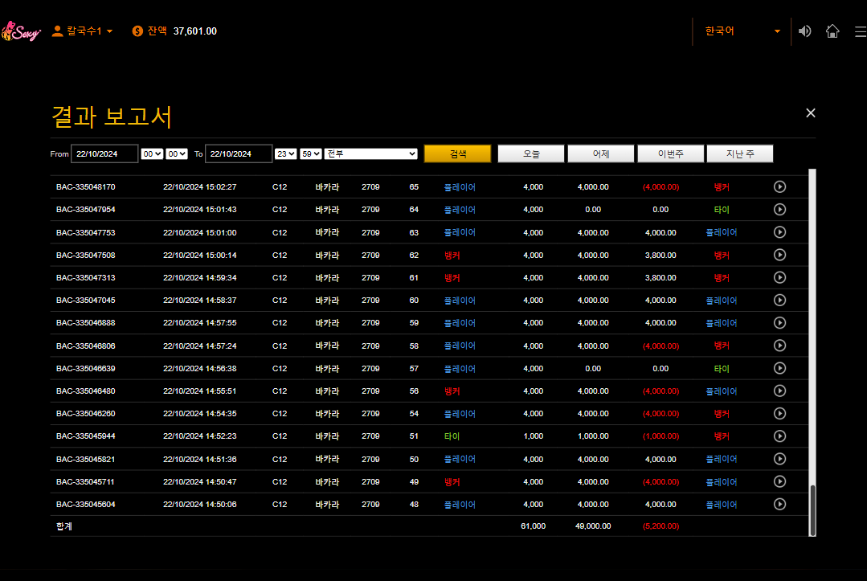Click the From date input field
This screenshot has height=581, width=867.
point(104,153)
